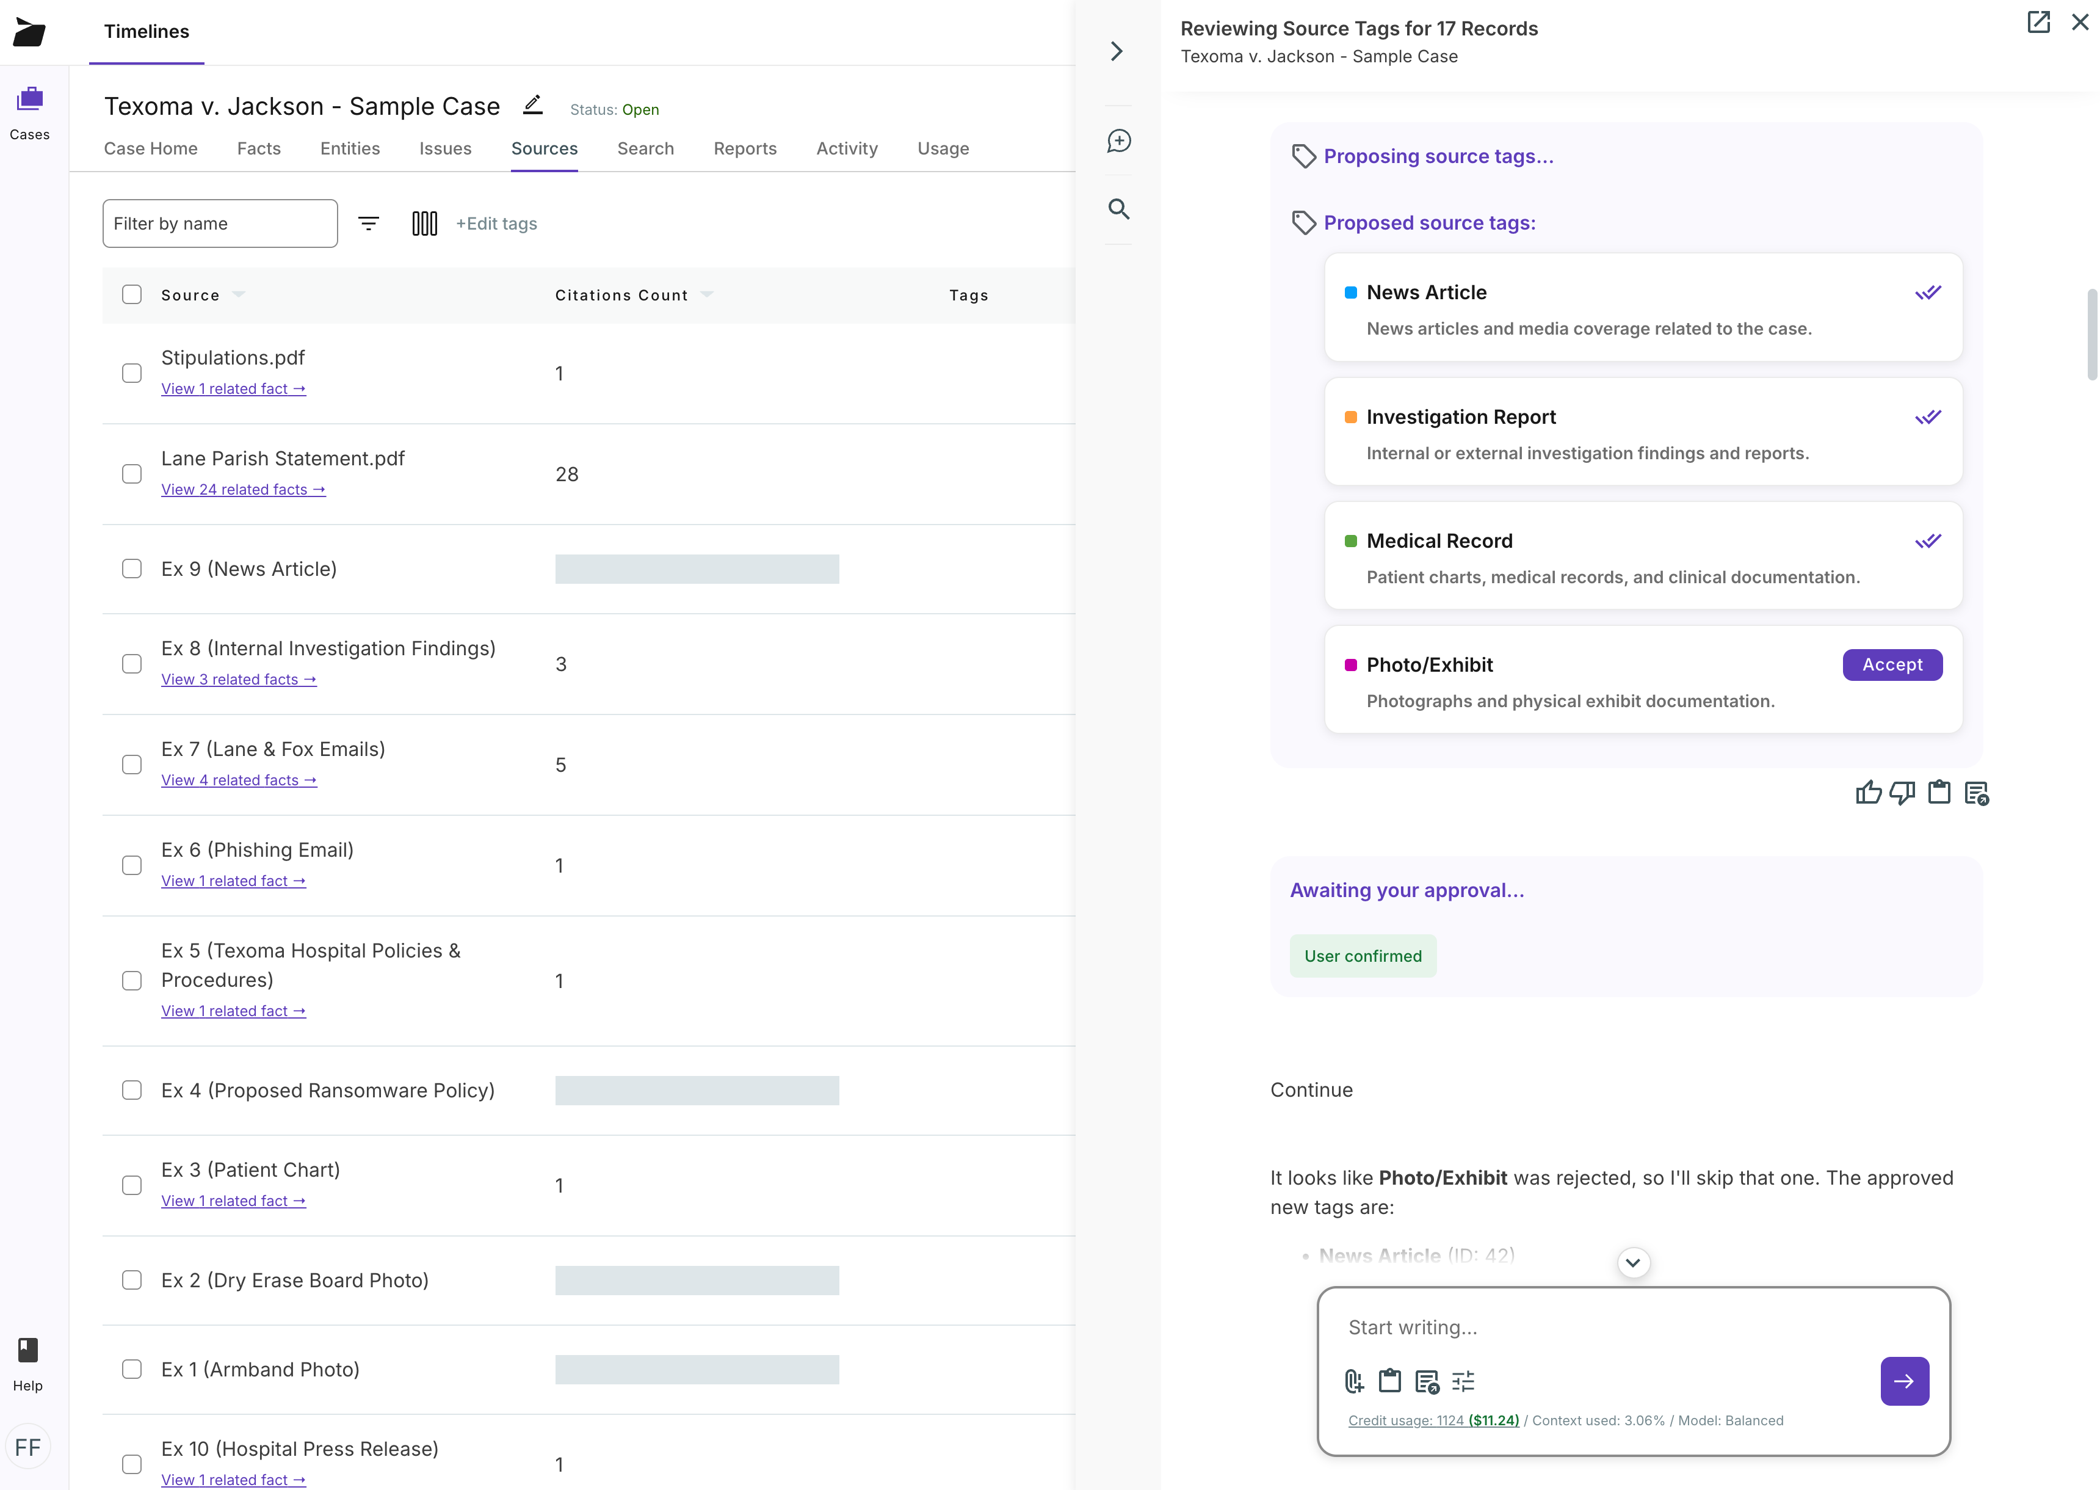This screenshot has height=1490, width=2100.
Task: Open the search icon in the side rail
Action: point(1119,209)
